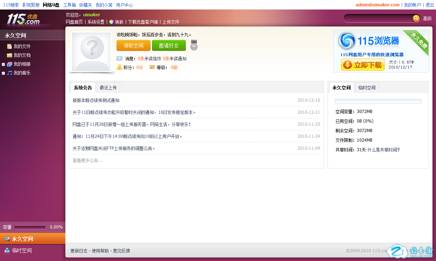Switch to the 临时空间 tab in storage panel
This screenshot has height=261, width=436.
367,88
